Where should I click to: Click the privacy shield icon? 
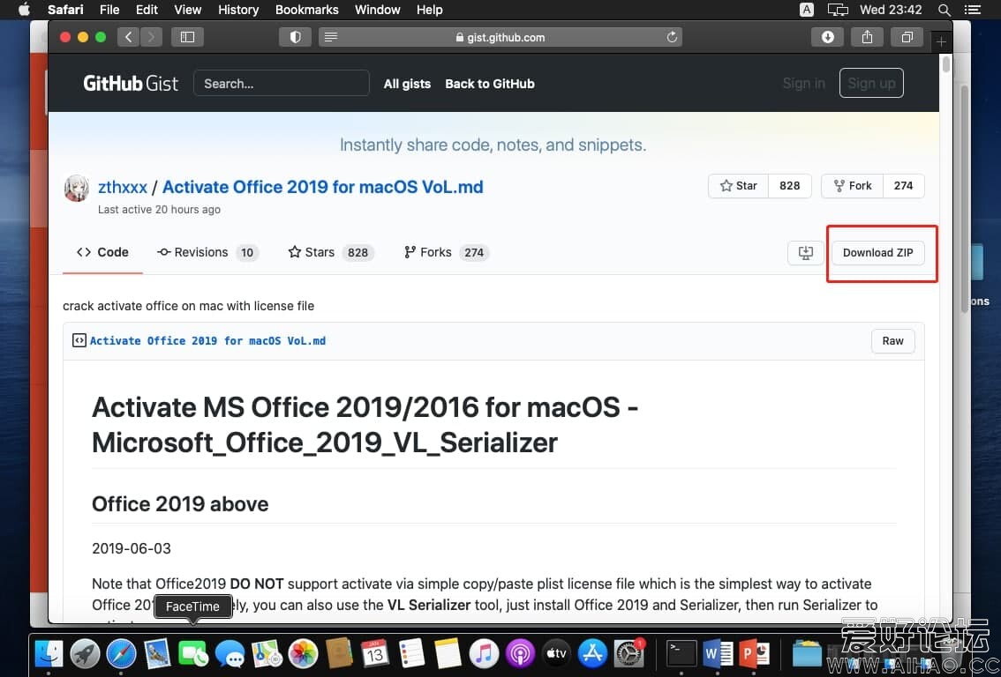click(x=295, y=37)
